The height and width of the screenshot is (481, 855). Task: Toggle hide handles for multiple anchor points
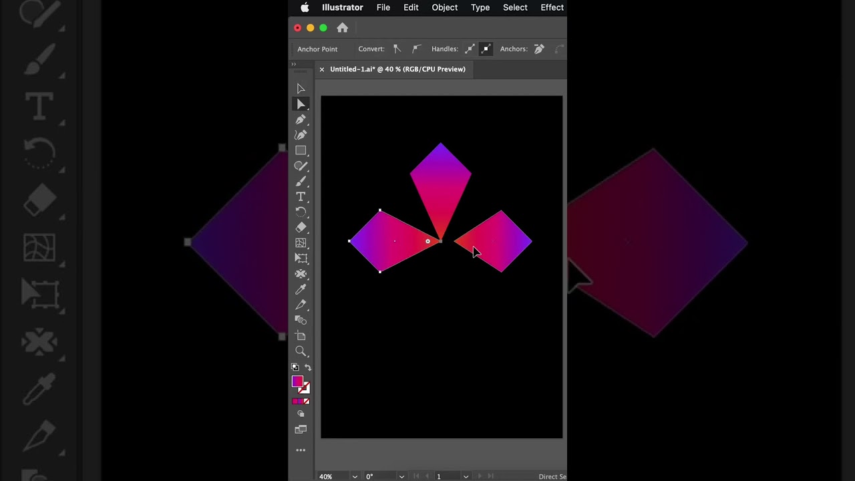click(486, 49)
